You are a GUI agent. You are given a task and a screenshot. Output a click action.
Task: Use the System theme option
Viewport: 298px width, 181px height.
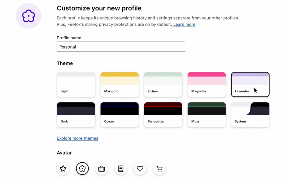pos(250,115)
